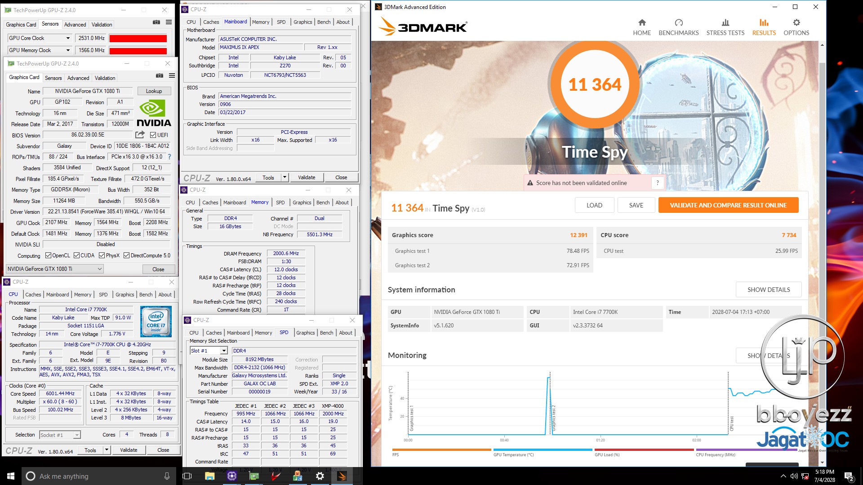Image resolution: width=863 pixels, height=485 pixels.
Task: Open File Explorer from the taskbar
Action: (x=209, y=476)
